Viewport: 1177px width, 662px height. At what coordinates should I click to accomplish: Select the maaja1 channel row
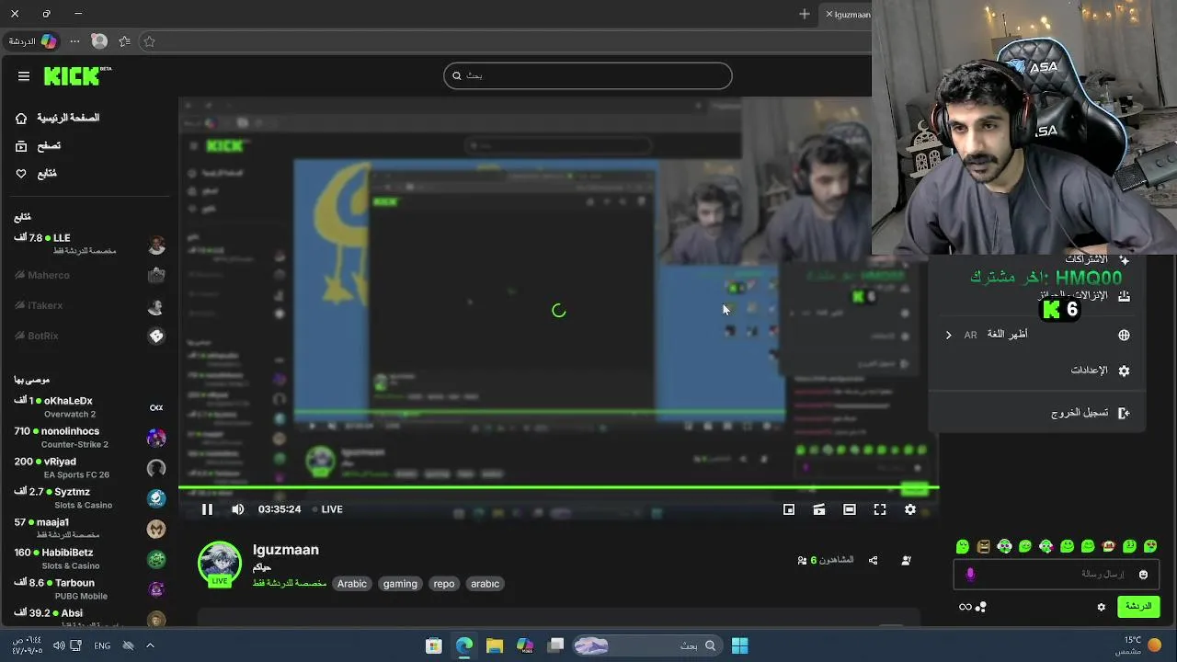(89, 529)
